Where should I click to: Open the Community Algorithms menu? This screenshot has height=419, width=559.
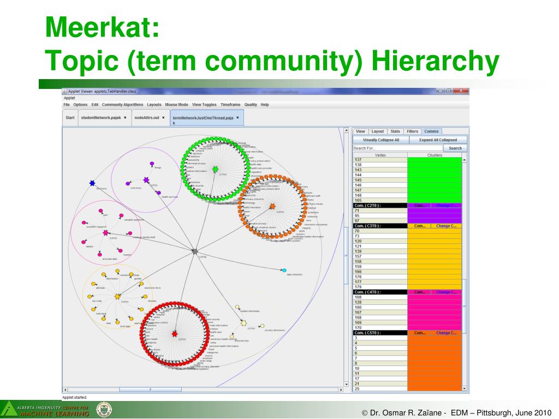pos(122,105)
